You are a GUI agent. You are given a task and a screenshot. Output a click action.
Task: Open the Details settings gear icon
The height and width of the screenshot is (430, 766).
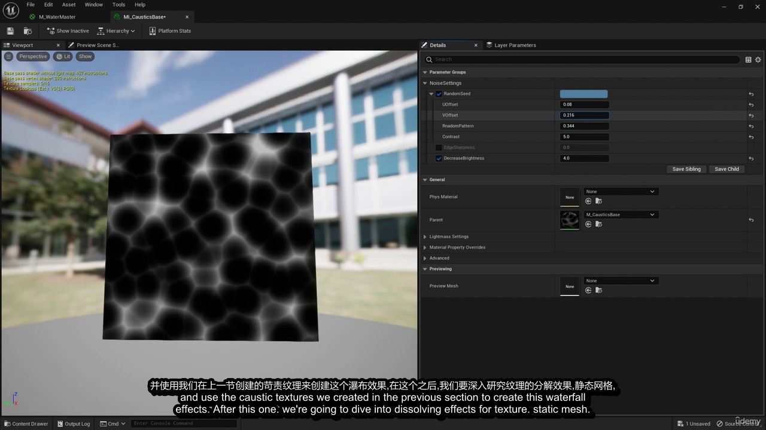click(x=758, y=60)
